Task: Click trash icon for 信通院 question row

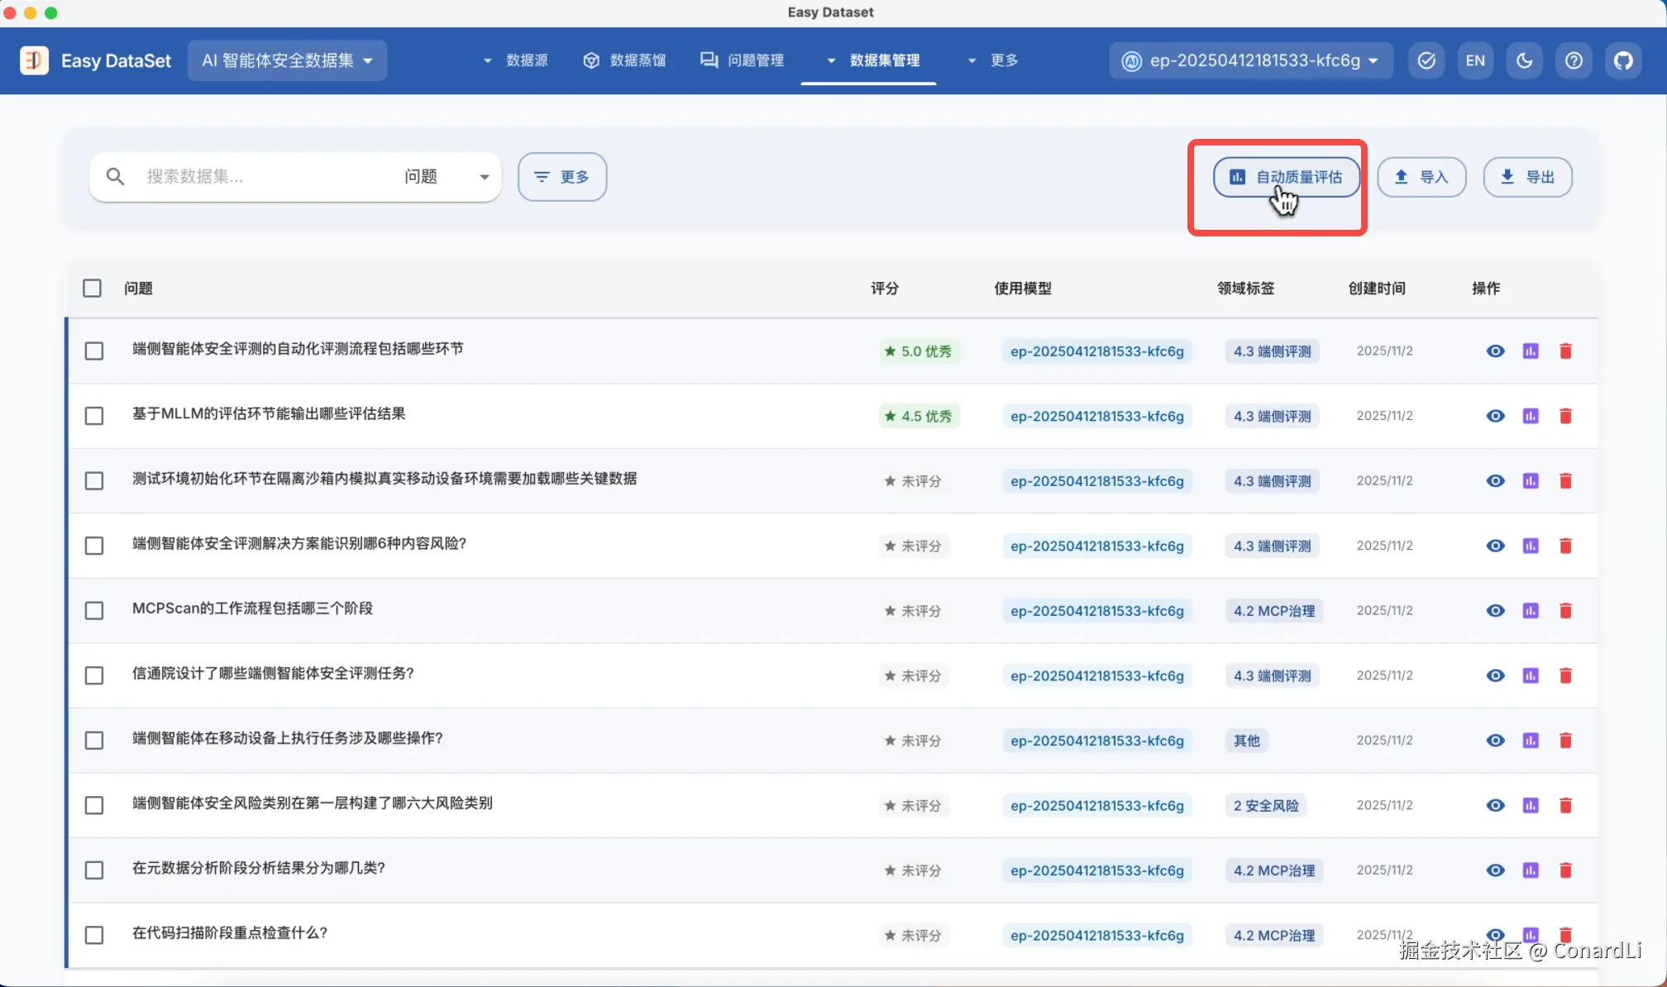Action: (x=1565, y=675)
